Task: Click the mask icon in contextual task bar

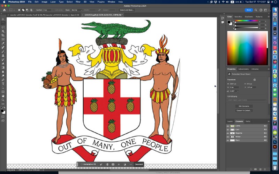Action: pos(113,164)
